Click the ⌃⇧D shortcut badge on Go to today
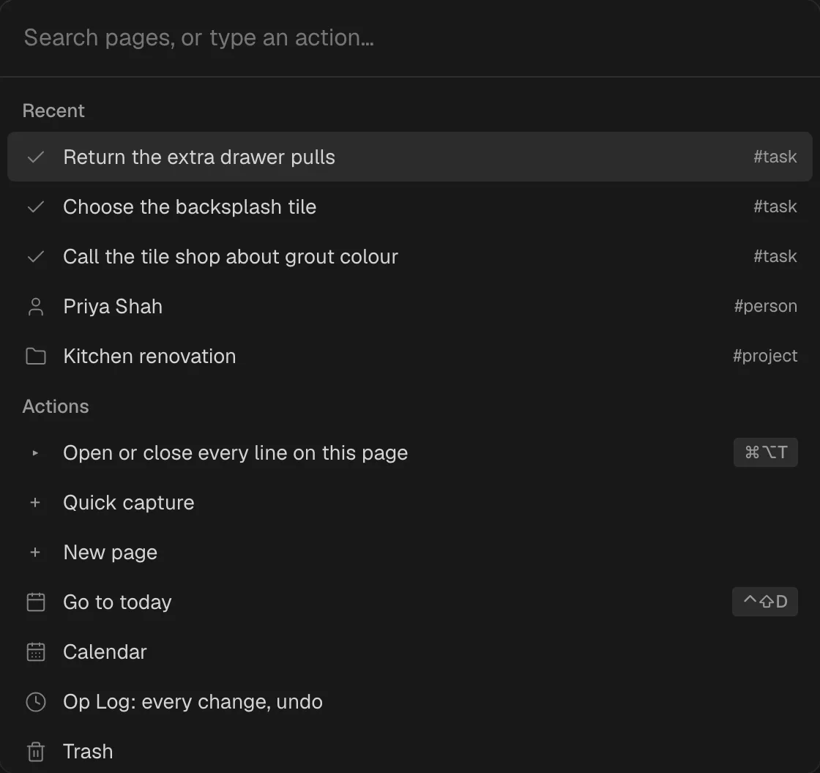The width and height of the screenshot is (820, 773). pyautogui.click(x=765, y=602)
